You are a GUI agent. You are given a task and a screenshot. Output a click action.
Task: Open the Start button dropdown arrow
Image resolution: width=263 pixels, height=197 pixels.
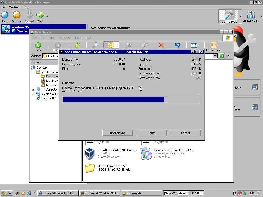pyautogui.click(x=47, y=16)
